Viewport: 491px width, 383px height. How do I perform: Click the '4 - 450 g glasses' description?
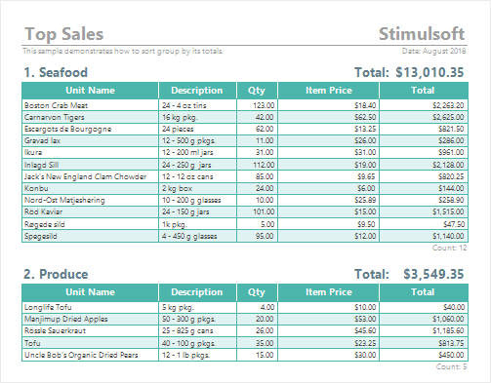(x=197, y=236)
